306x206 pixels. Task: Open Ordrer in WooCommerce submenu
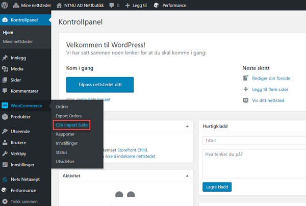pos(62,107)
